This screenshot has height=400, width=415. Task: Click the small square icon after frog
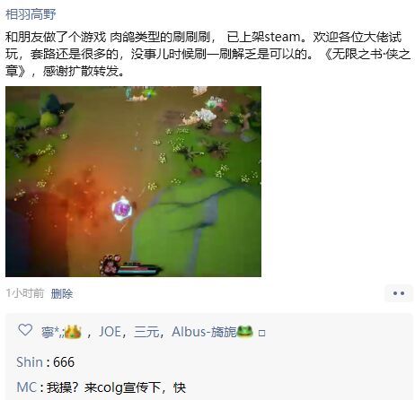pyautogui.click(x=261, y=333)
